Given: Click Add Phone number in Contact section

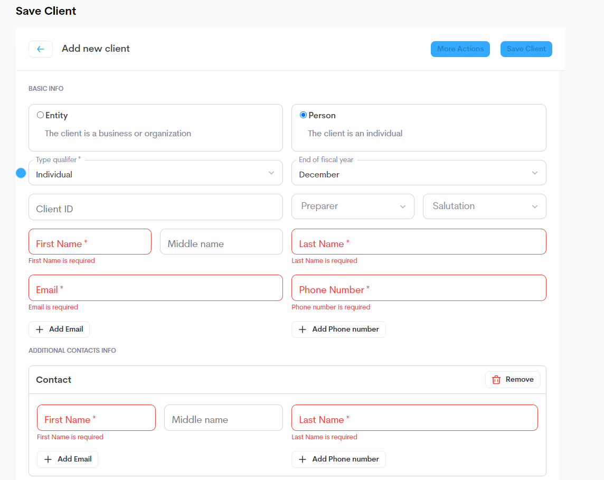Looking at the screenshot, I should 338,459.
